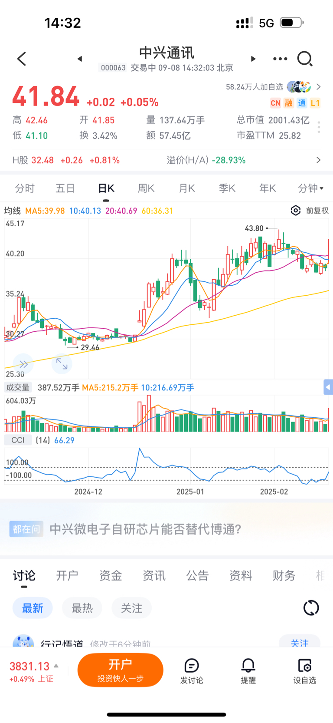
Task: Select the 最热 filter pill
Action: (82, 608)
